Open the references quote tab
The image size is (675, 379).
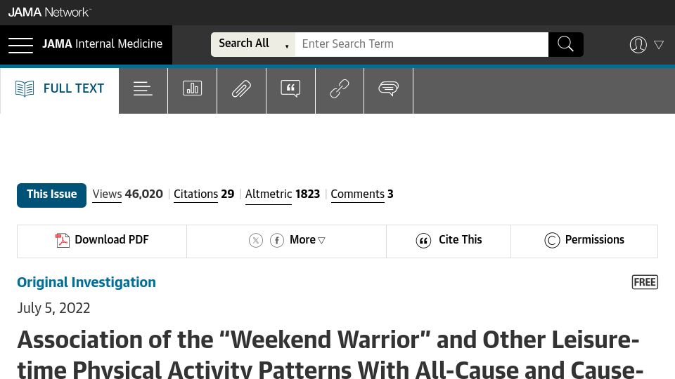click(290, 89)
